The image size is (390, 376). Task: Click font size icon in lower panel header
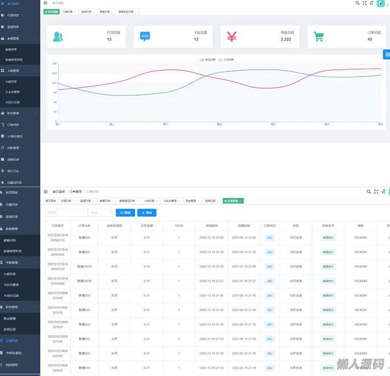(383, 192)
